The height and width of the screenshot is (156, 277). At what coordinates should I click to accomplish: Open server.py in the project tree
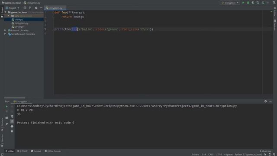[x=19, y=27]
